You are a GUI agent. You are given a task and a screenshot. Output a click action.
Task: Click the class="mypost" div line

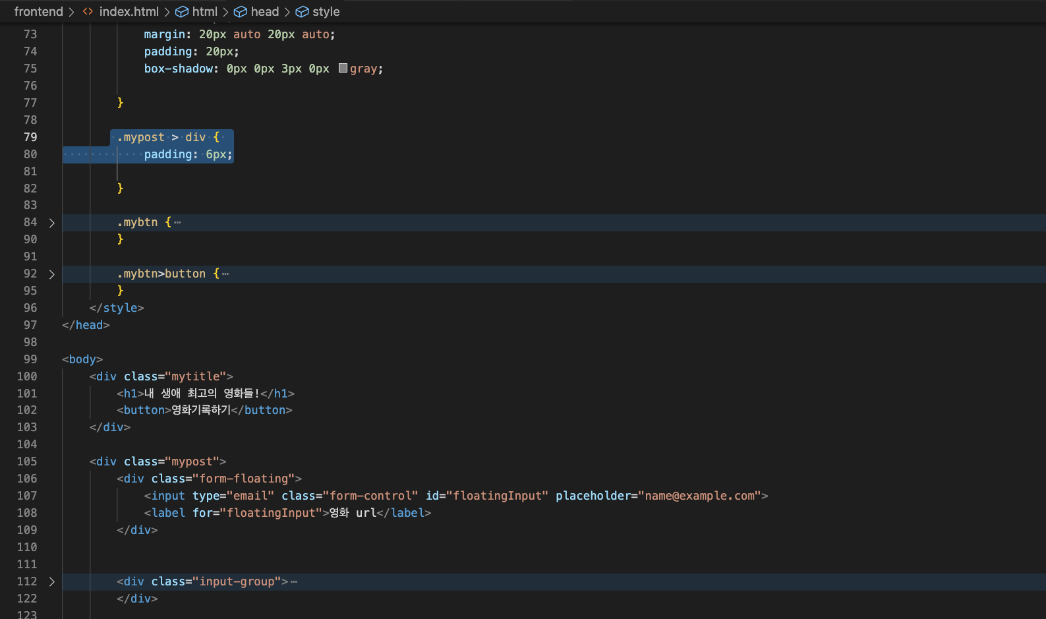pyautogui.click(x=158, y=461)
